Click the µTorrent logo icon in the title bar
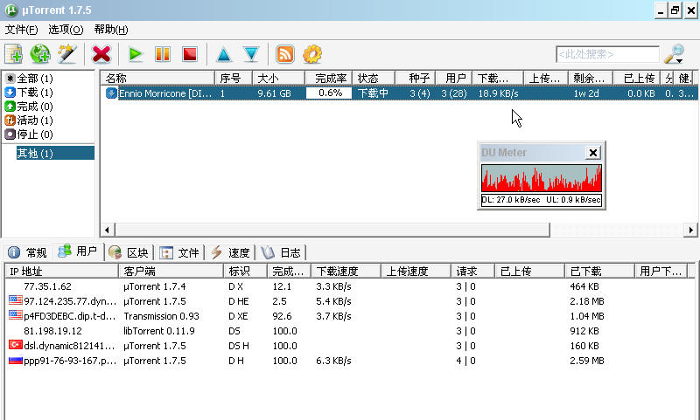This screenshot has width=700, height=420. [x=11, y=10]
